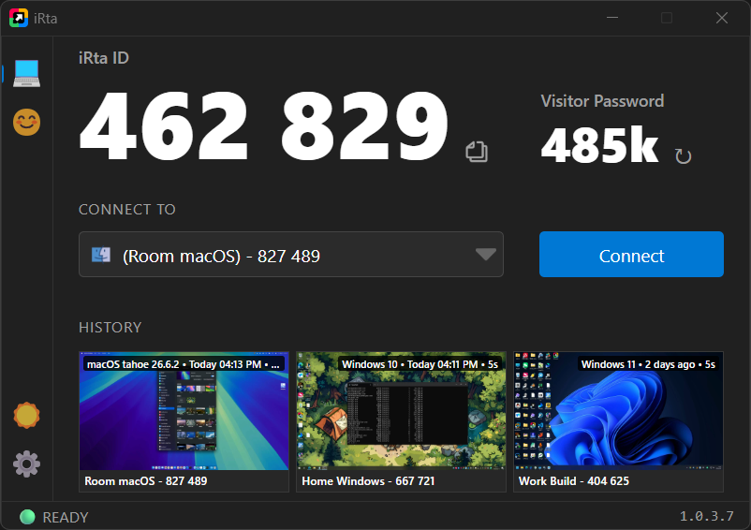Image resolution: width=751 pixels, height=530 pixels.
Task: Open settings gear in sidebar
Action: coord(26,464)
